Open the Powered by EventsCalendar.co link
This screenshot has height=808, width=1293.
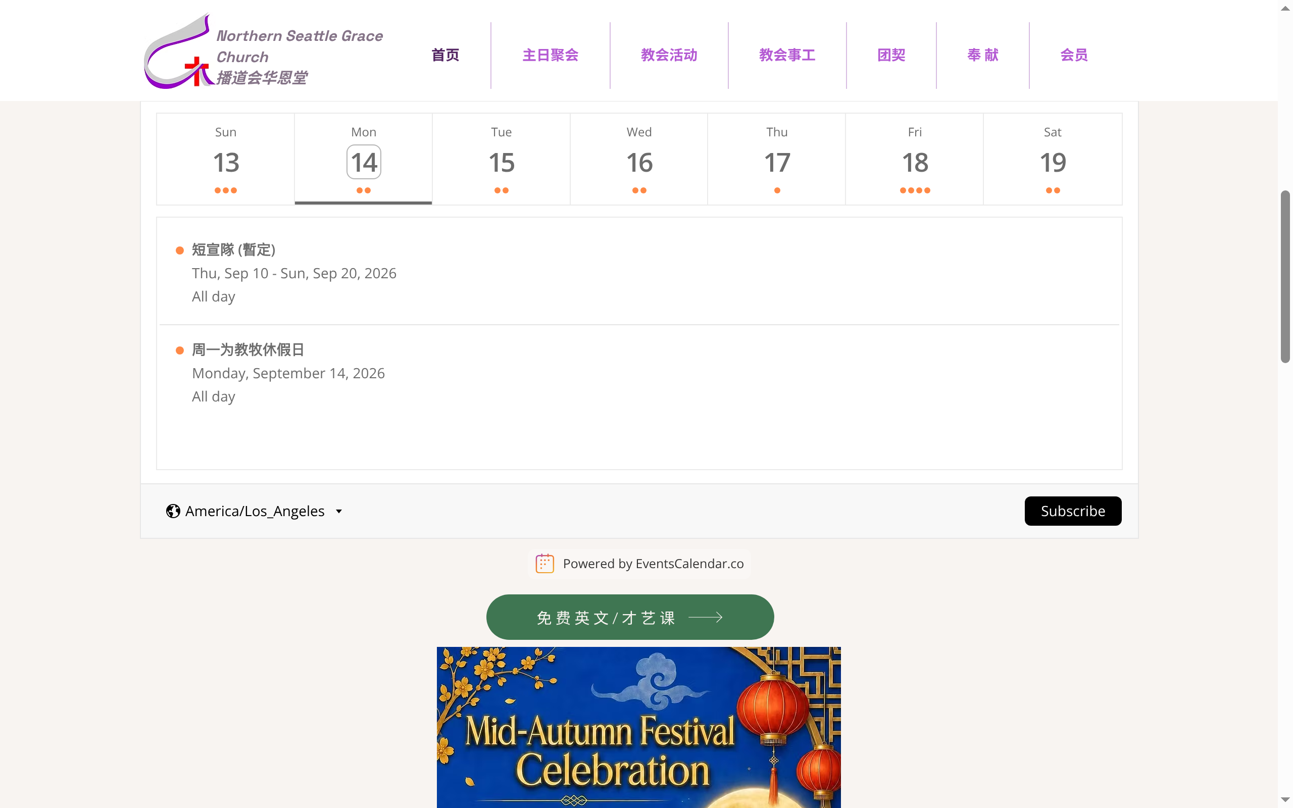pos(639,564)
